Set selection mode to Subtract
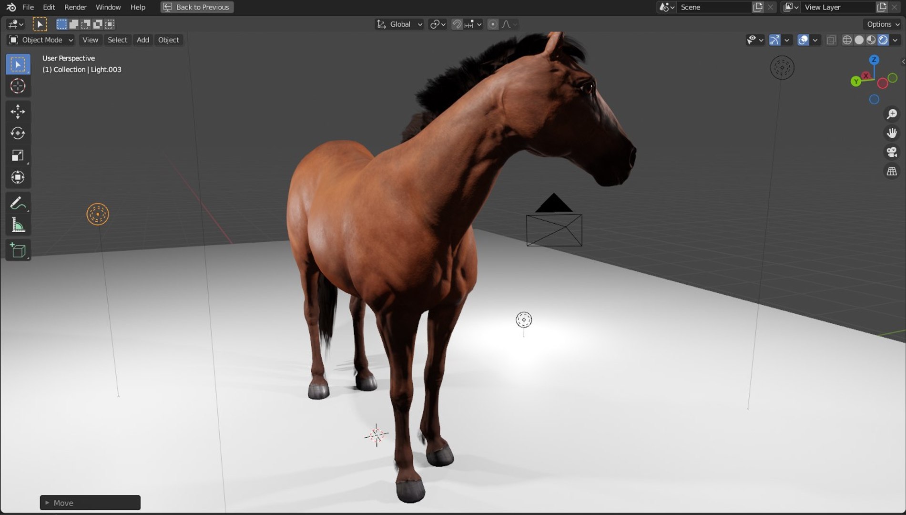 point(86,24)
